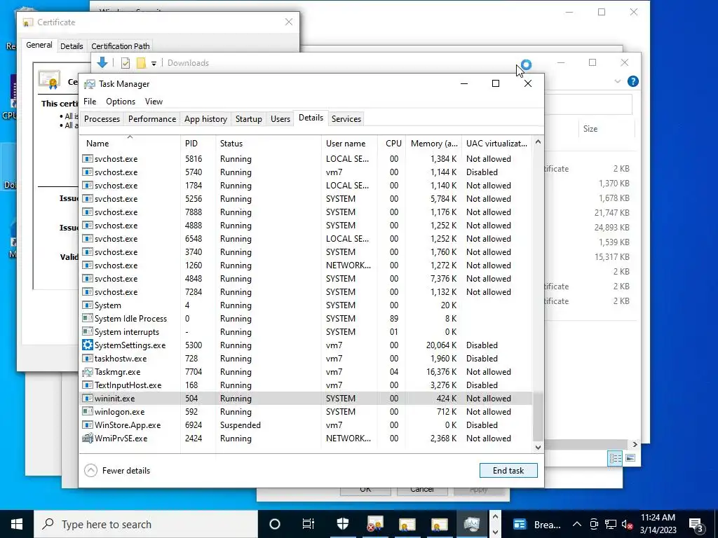Click the scroll down arrow in process list
The image size is (718, 538).
pos(538,448)
